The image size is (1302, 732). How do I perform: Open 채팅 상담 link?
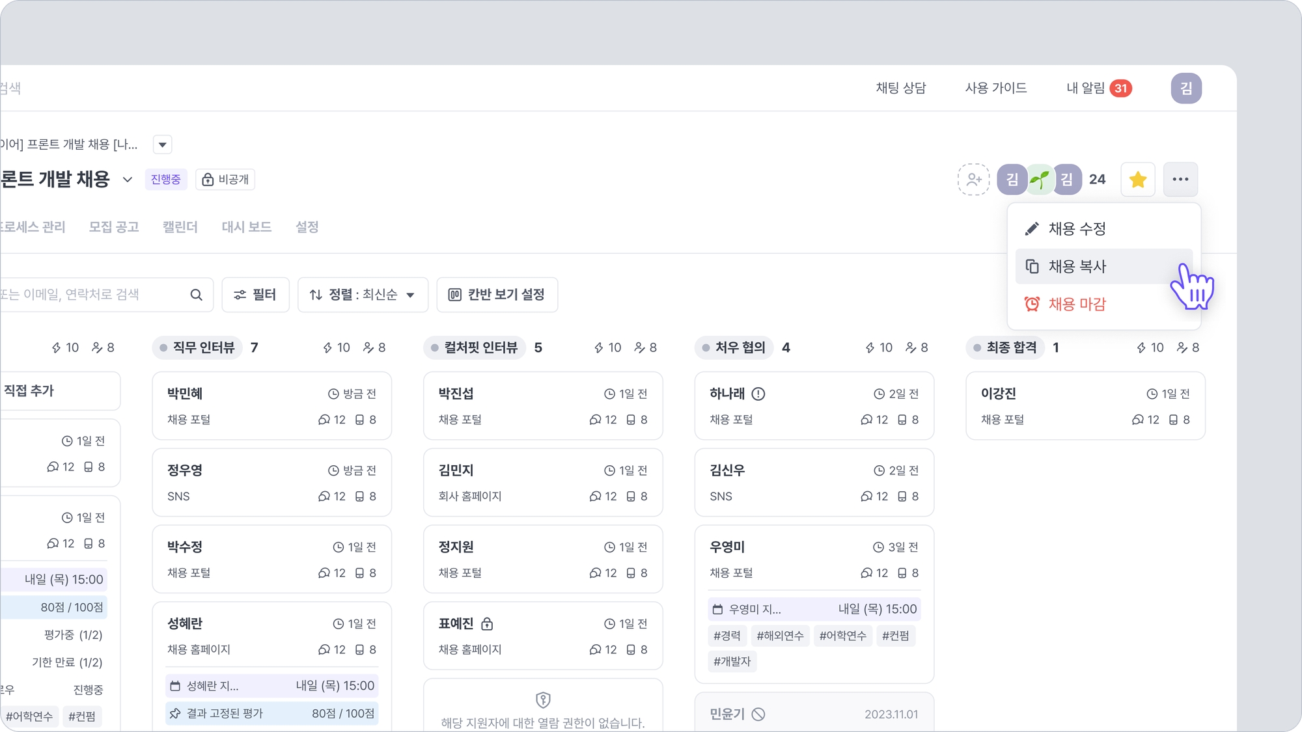pos(901,88)
